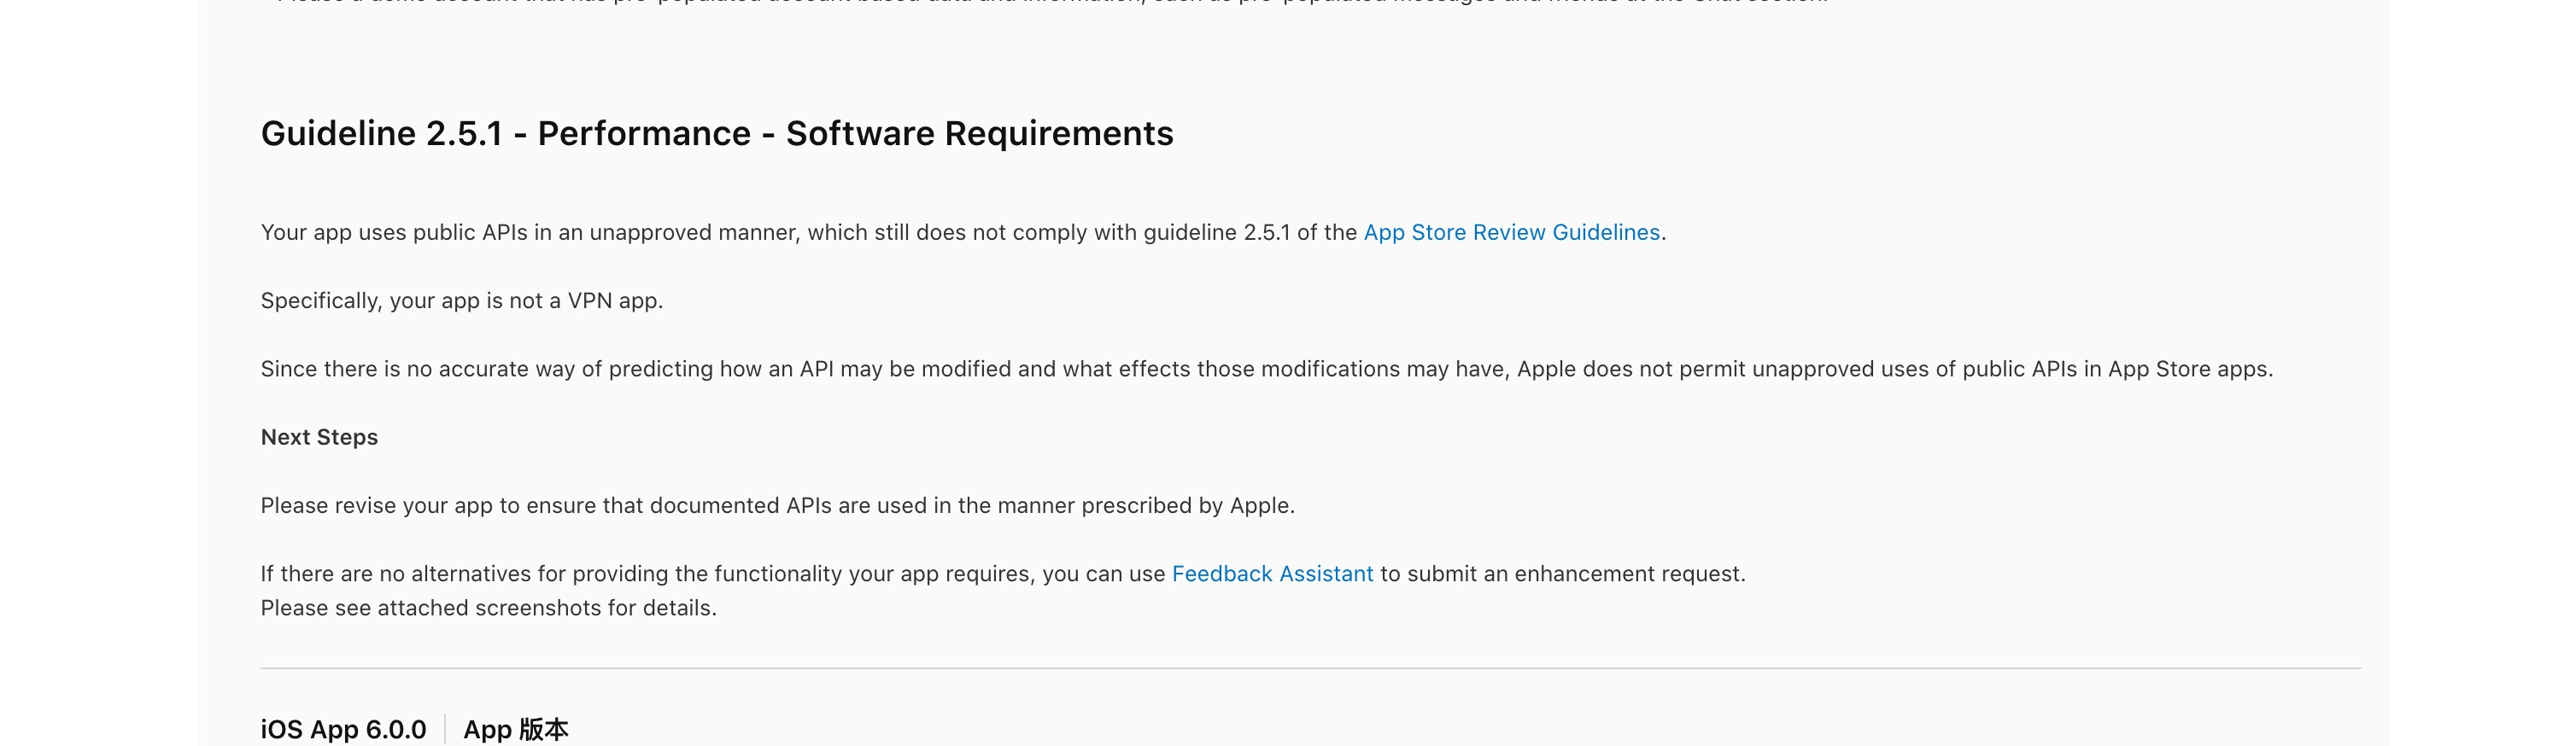Click the sentence about not being a VPN app

click(x=461, y=300)
